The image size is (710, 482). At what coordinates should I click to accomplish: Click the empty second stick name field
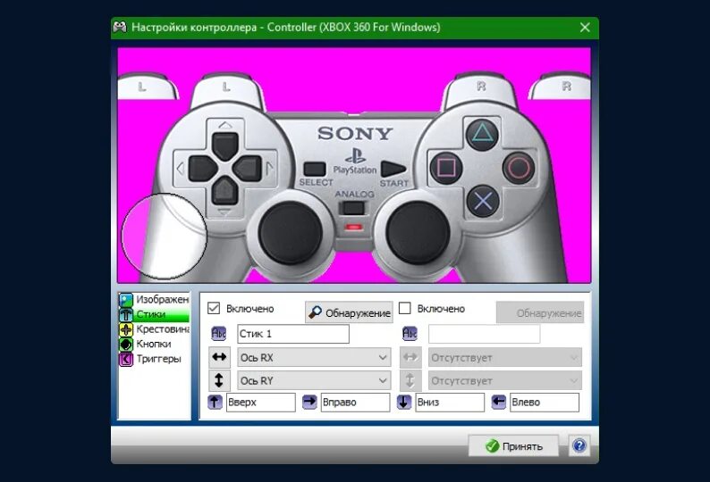point(484,334)
